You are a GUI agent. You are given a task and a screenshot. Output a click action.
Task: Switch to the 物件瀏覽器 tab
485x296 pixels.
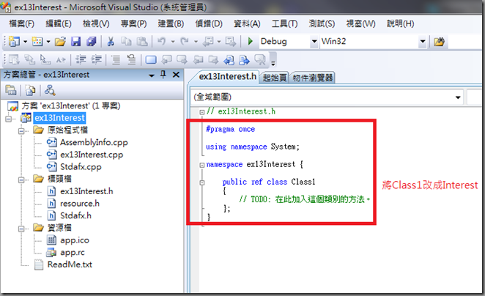click(313, 78)
